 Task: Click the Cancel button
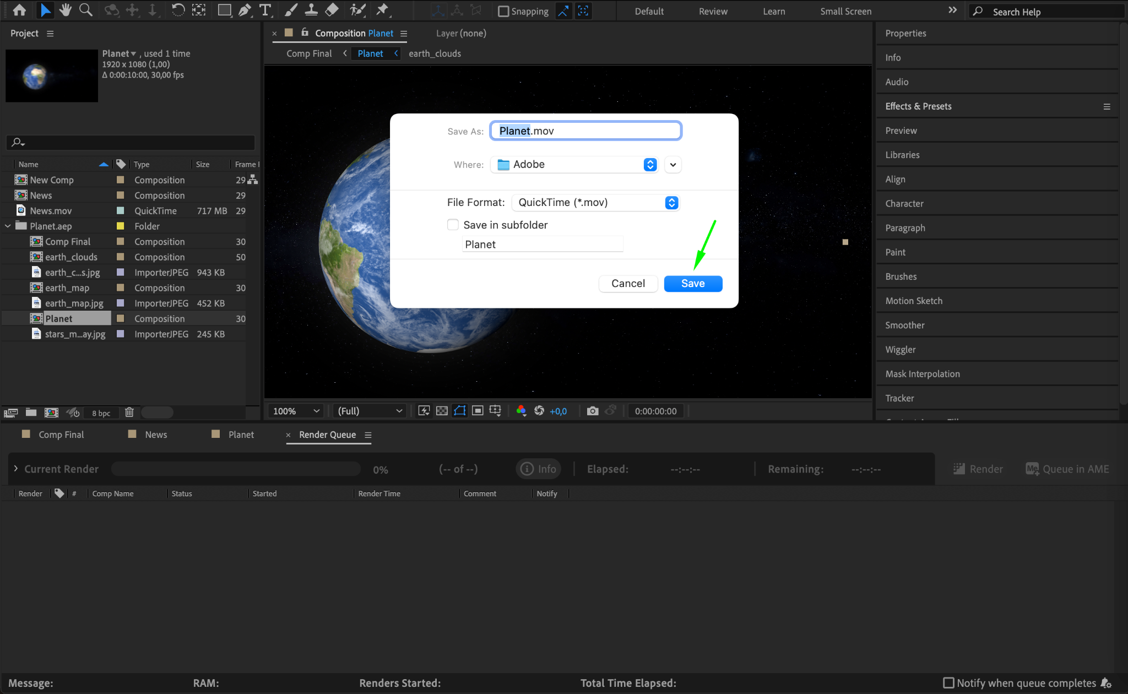pyautogui.click(x=628, y=284)
